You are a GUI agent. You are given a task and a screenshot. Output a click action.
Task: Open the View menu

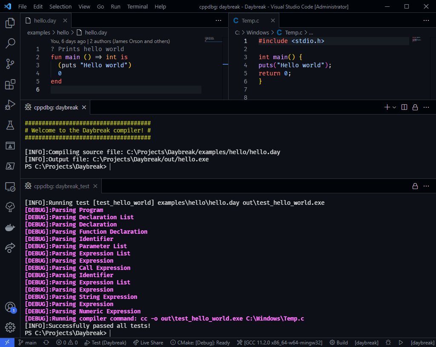[x=84, y=6]
